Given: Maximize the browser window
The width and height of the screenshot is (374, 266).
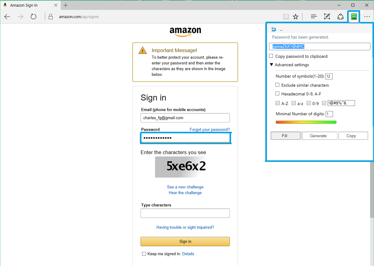Looking at the screenshot, I should point(353,5).
